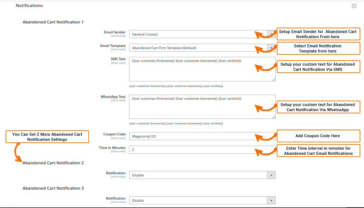This screenshot has width=364, height=208.
Task: Click the 'You Can Set 2 More' callout
Action: [47, 137]
